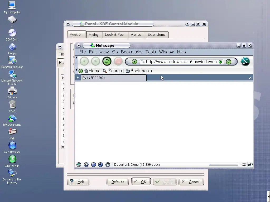
Task: Open the Netscape window menu arrow in the title bar
Action: click(79, 46)
